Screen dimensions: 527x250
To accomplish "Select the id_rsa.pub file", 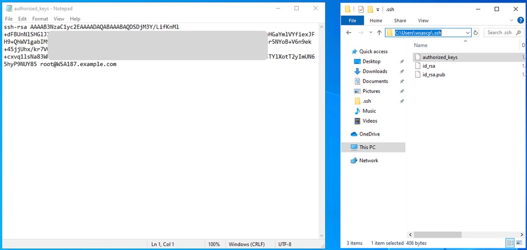I will click(434, 74).
